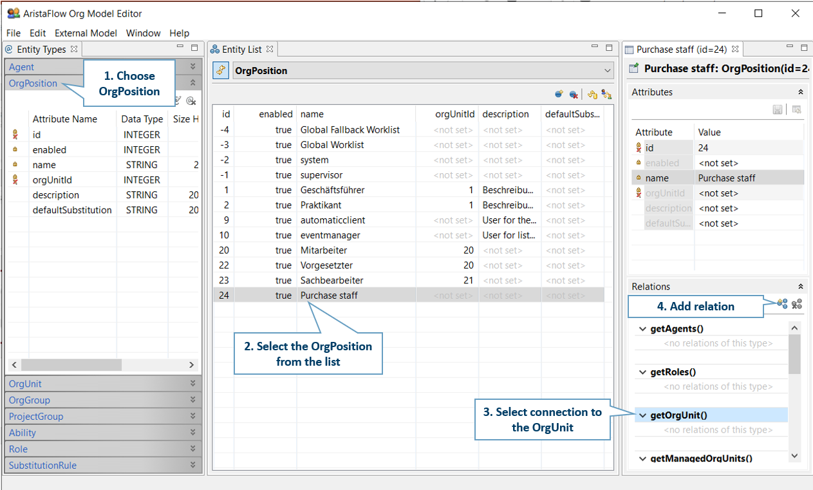Open the File menu

14,33
